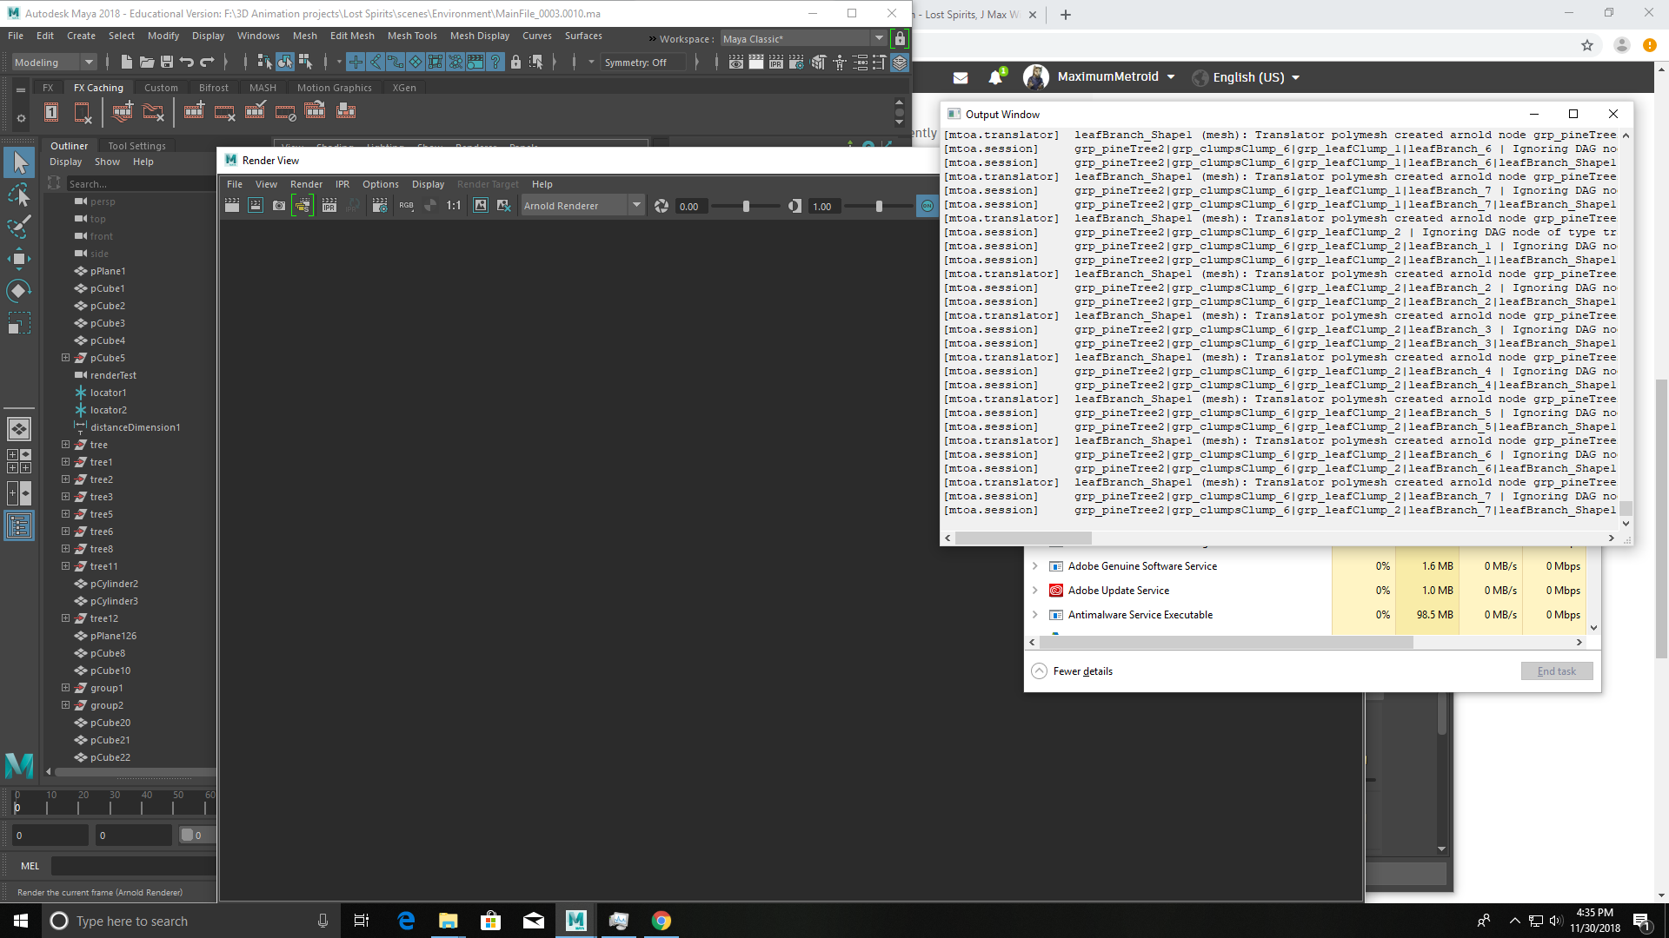
Task: Open the Arnold Renderer selector in Render View
Action: pos(582,205)
